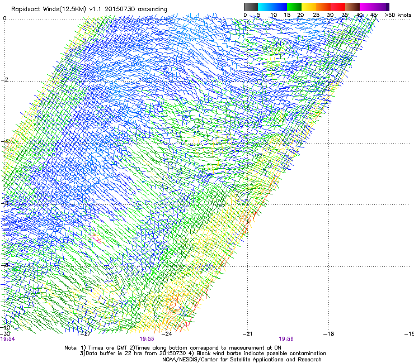Viewport: 414px width, 363px height.
Task: Click the purple '19:56' time label
Action: click(x=286, y=339)
